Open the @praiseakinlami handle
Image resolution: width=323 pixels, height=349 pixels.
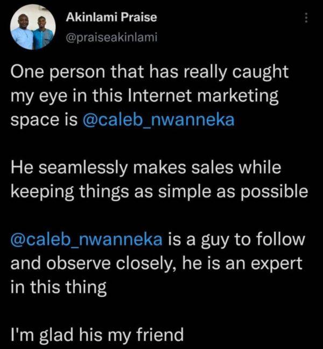111,37
